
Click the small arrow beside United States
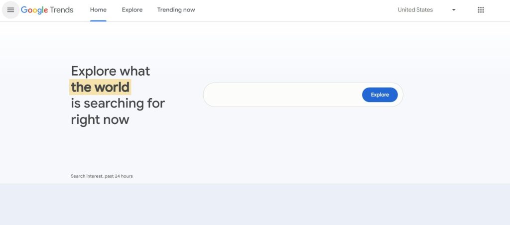tap(454, 10)
